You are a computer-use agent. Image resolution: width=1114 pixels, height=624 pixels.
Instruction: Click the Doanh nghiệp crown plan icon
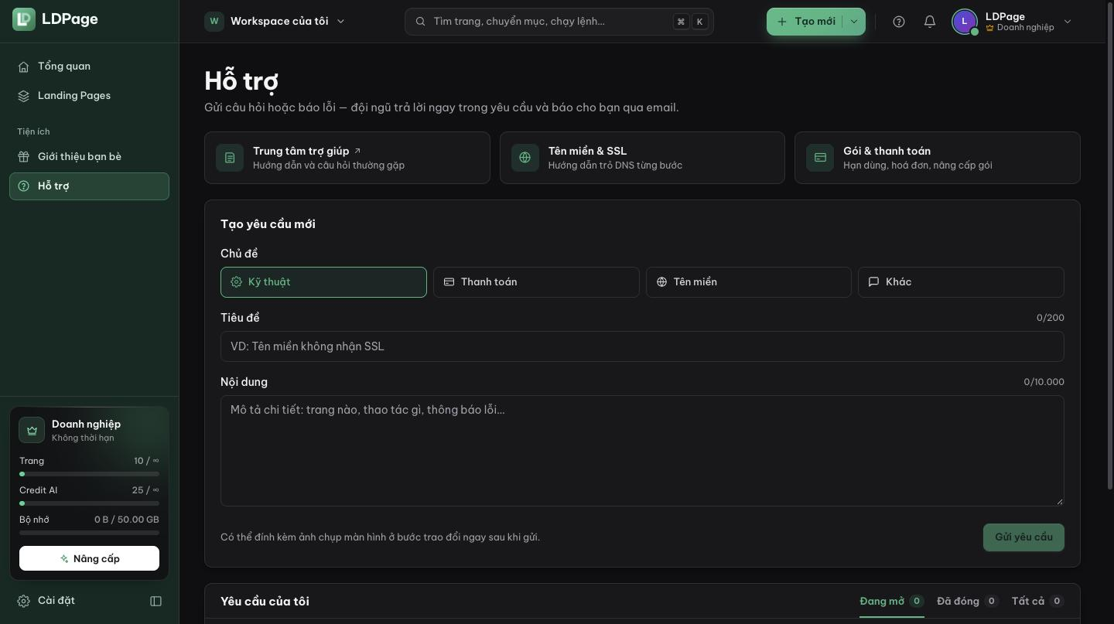(32, 430)
